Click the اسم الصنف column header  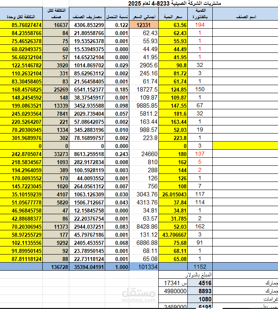point(245,14)
